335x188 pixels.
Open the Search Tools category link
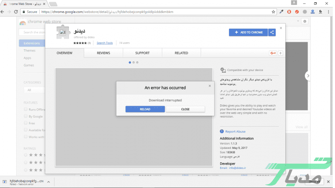point(105,43)
